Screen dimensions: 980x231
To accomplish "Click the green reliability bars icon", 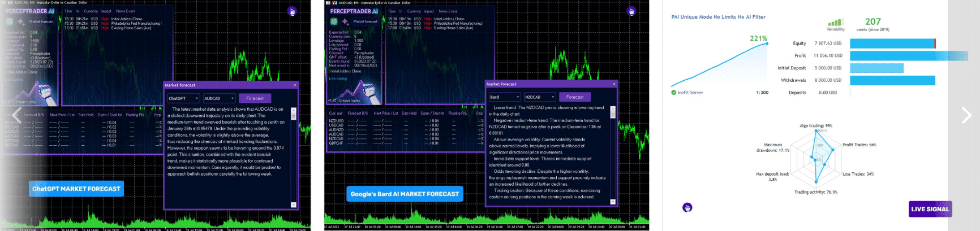I will [835, 23].
